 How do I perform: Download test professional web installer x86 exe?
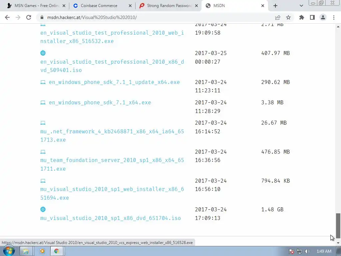[112, 37]
